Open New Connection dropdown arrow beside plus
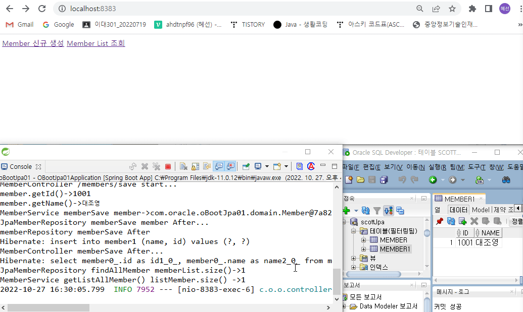This screenshot has height=312, width=523. pyautogui.click(x=356, y=211)
